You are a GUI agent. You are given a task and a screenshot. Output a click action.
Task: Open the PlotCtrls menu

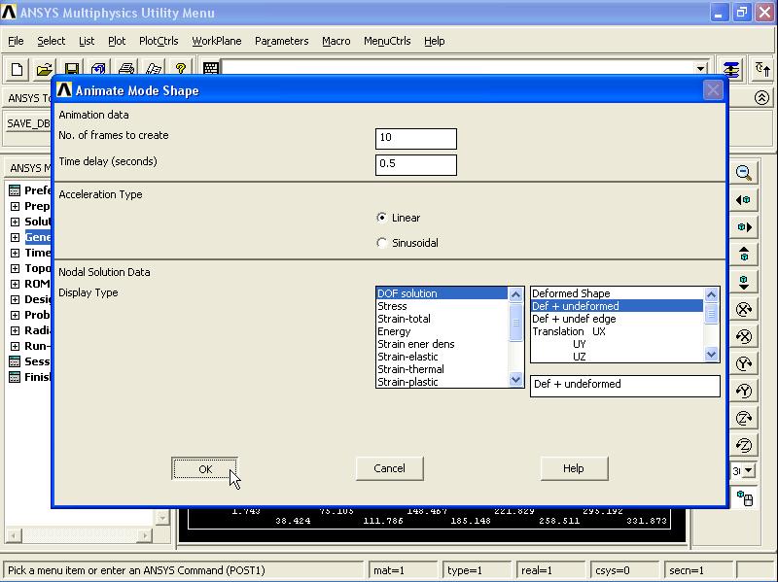pyautogui.click(x=159, y=41)
